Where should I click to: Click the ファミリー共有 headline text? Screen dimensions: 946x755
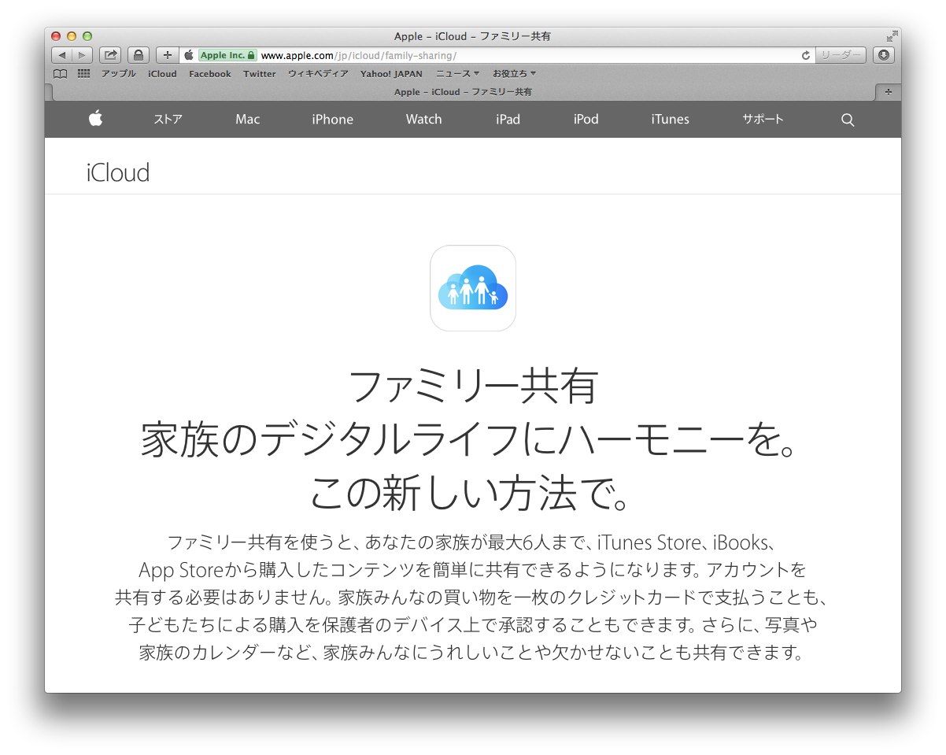coord(473,387)
